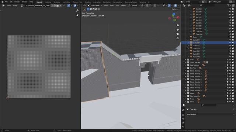
Task: Select Bolt.024 in the outliner
Action: [198, 23]
